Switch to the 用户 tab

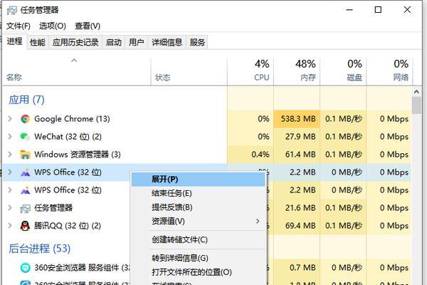(136, 42)
